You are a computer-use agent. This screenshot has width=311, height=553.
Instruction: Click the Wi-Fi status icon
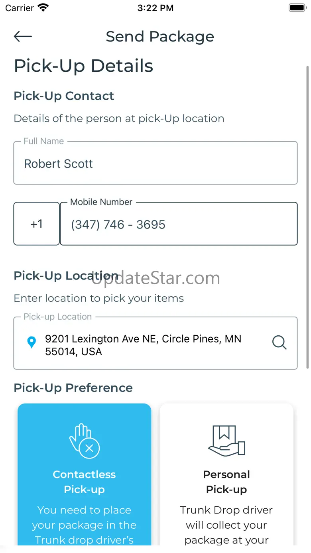coord(43,8)
